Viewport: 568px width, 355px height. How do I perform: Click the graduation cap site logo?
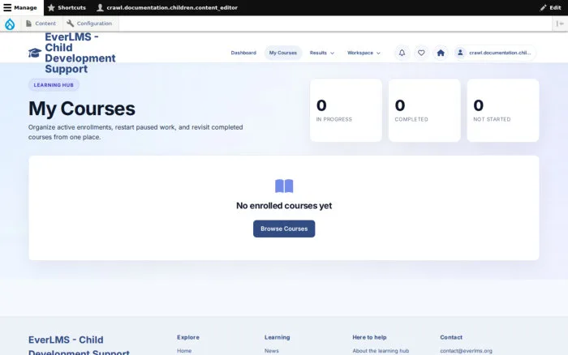(35, 53)
